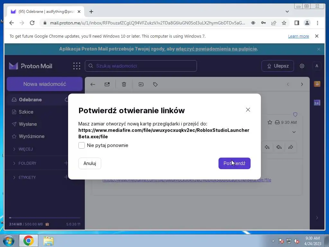Click the back arrow in mail toolbar
329x247 pixels.
click(93, 84)
